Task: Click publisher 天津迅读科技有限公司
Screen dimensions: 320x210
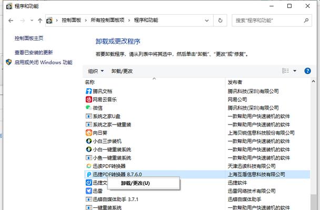Action: tap(252, 166)
